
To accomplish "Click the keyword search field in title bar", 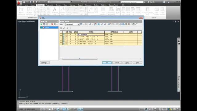I will (132, 2).
